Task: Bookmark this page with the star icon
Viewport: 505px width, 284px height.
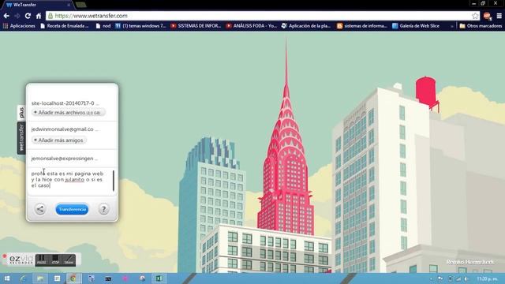Action: (x=475, y=16)
